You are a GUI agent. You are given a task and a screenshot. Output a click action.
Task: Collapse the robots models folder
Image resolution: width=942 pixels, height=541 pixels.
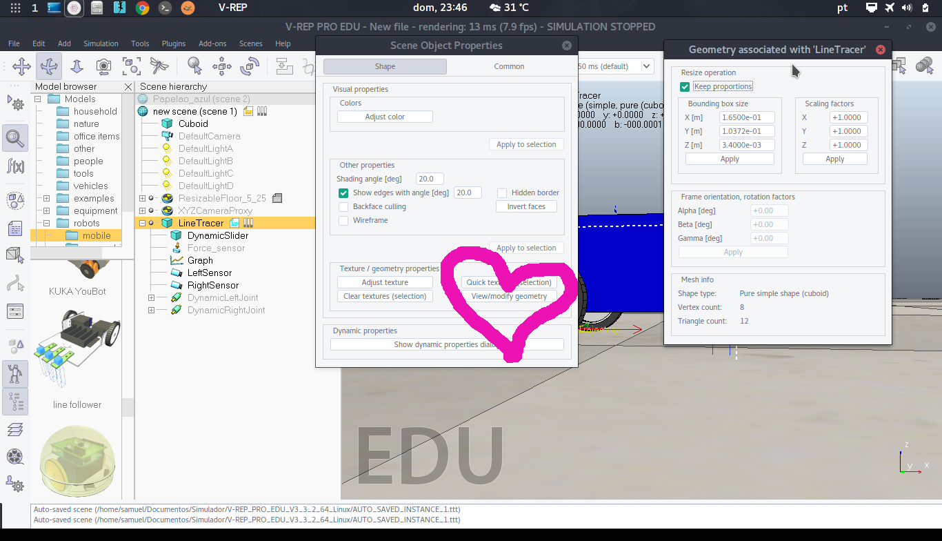pos(46,223)
